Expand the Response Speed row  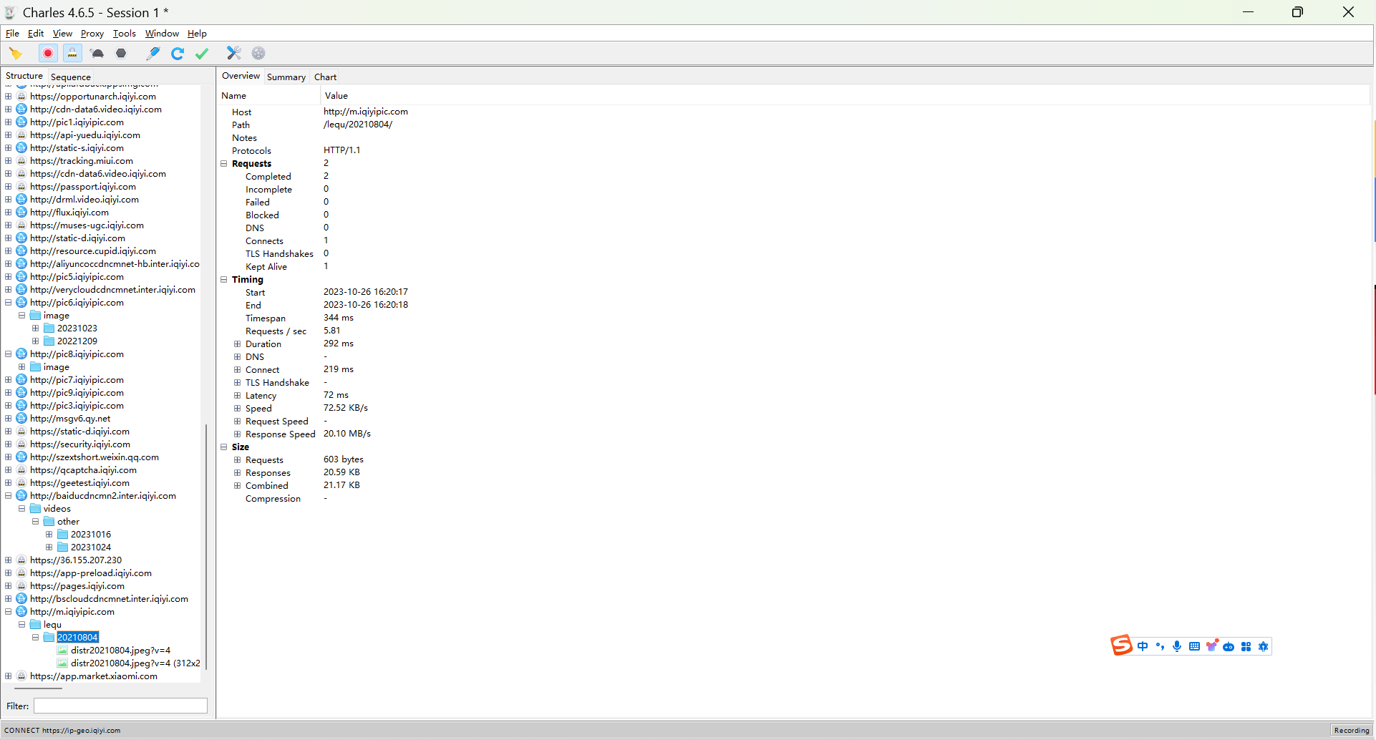[x=237, y=434]
